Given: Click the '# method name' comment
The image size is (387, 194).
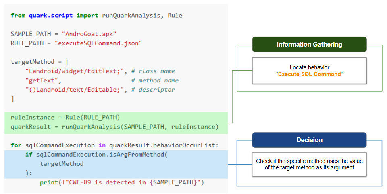Looking at the screenshot, I should point(155,80).
